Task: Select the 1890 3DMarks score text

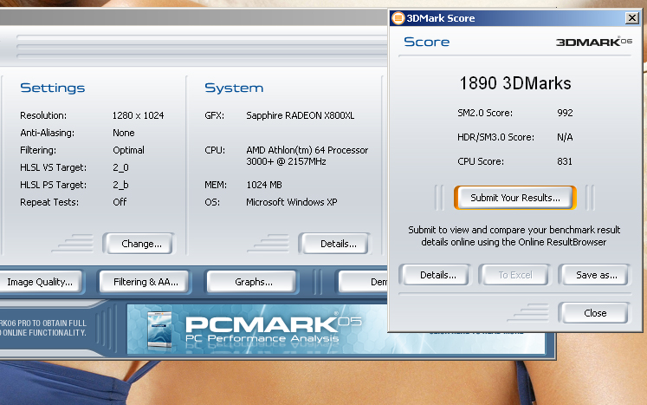Action: pyautogui.click(x=515, y=83)
